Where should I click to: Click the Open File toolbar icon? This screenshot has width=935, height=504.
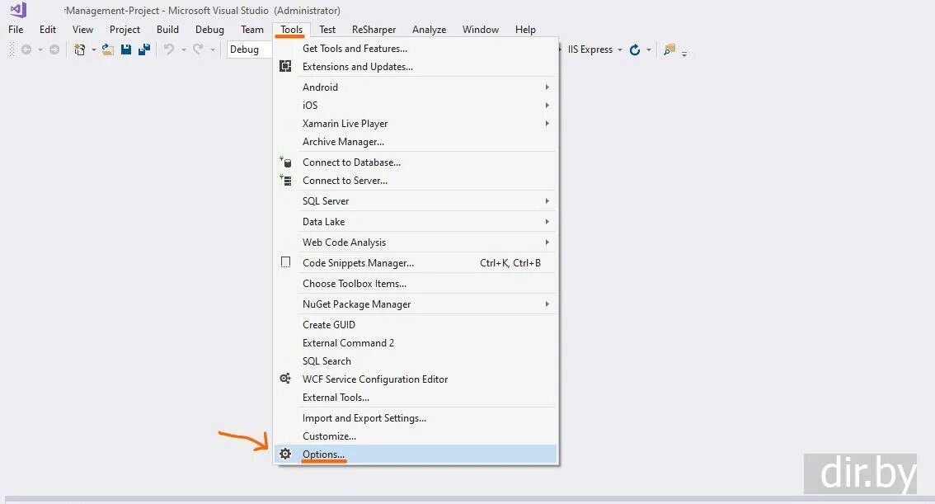(x=107, y=49)
